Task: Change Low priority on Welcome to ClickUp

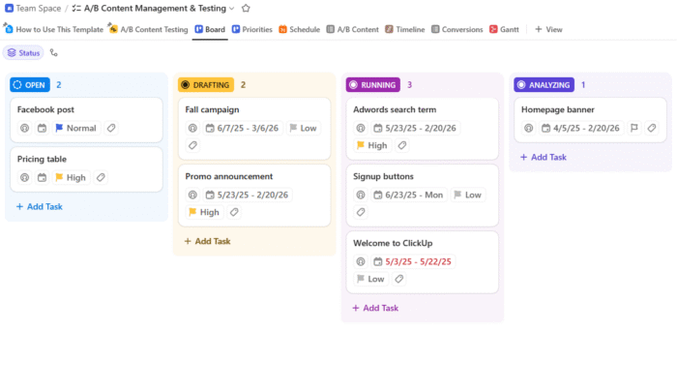Action: (x=370, y=279)
